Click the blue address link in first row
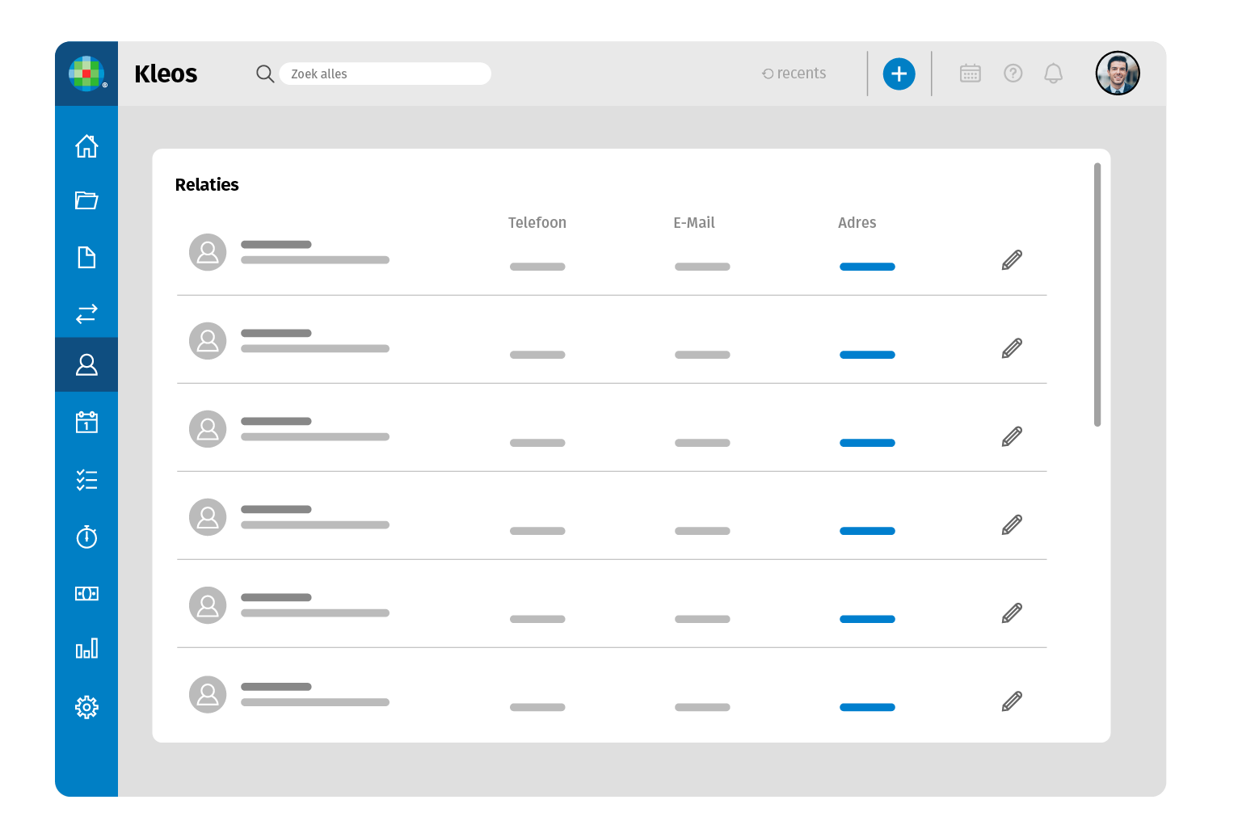 coord(867,267)
